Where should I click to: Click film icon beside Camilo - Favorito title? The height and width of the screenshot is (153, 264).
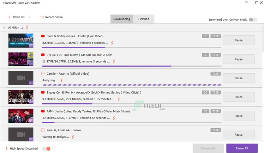pos(43,73)
